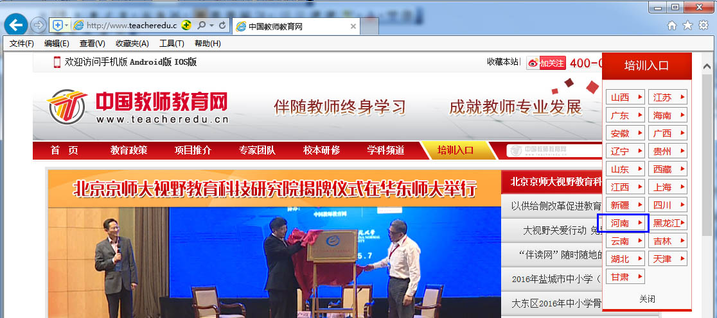Click the red mobile phone icon
The width and height of the screenshot is (717, 318).
coord(57,62)
